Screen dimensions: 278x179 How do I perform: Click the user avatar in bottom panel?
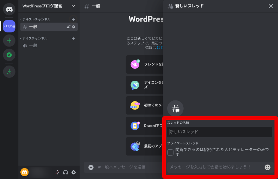(25, 172)
